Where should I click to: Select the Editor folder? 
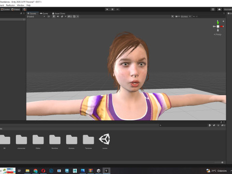[x=38, y=141]
